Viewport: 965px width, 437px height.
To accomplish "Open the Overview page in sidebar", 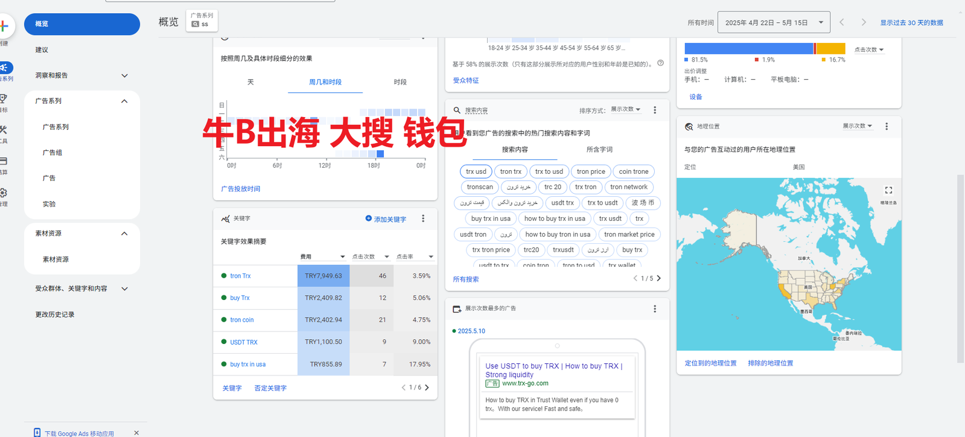I will (x=81, y=24).
